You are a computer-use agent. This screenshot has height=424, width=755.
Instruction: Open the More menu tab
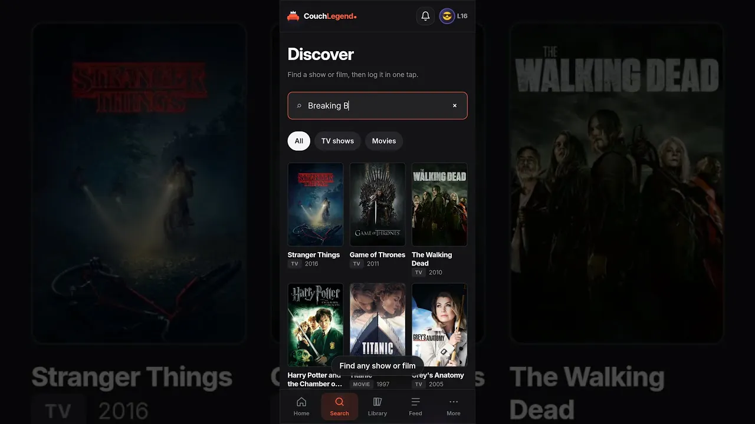454,406
